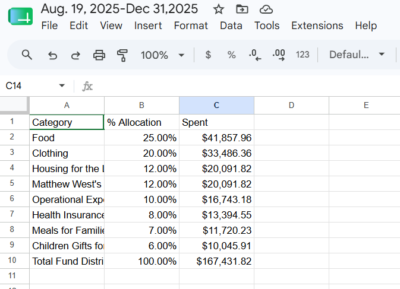Select the Health Insurance cell
The height and width of the screenshot is (289, 400).
click(x=67, y=215)
